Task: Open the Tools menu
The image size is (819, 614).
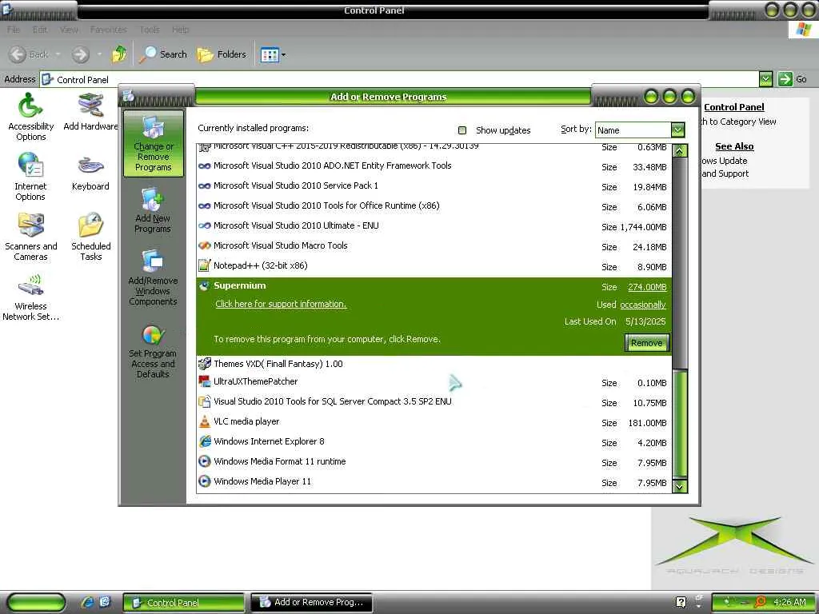Action: point(150,30)
